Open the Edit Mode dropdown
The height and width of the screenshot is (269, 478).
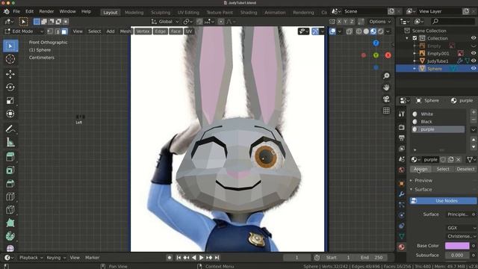point(24,31)
